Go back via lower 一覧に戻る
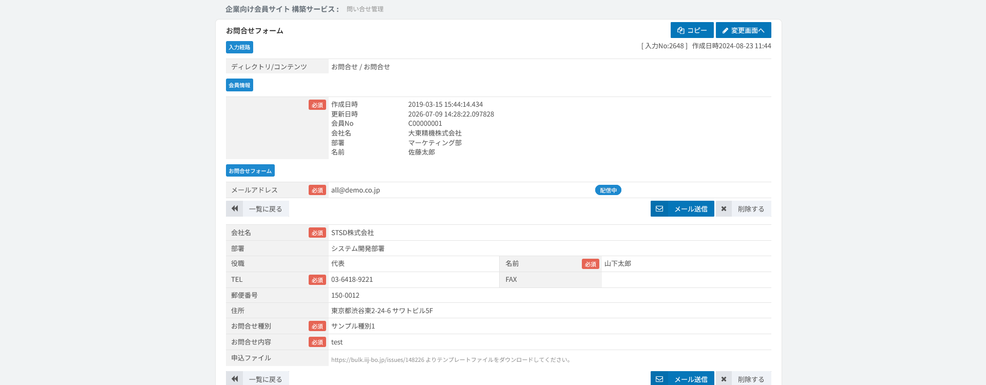The image size is (986, 385). [257, 378]
